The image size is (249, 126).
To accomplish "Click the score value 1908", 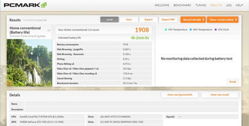I will coord(142,30).
